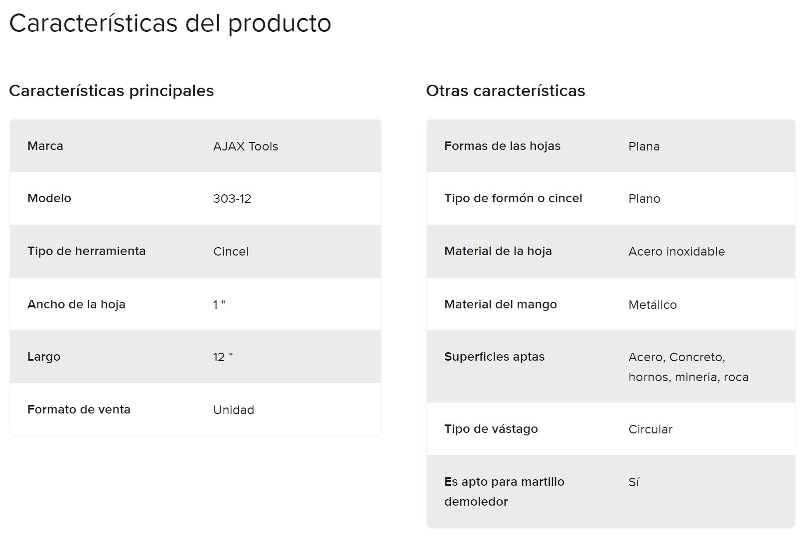Click the Marca row label
Image resolution: width=809 pixels, height=549 pixels.
pyautogui.click(x=45, y=146)
